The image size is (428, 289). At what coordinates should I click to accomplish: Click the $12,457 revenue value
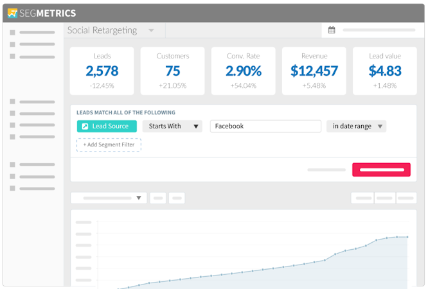click(314, 71)
